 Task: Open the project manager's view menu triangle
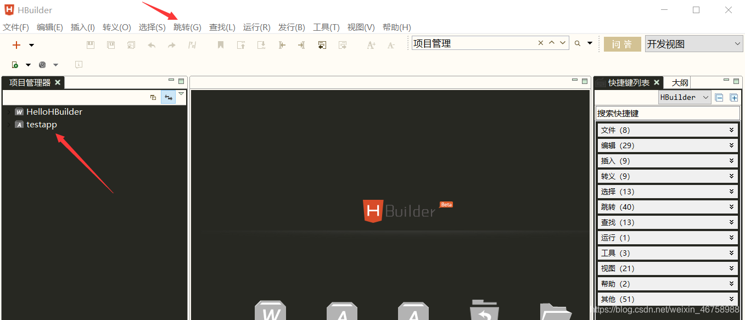point(181,94)
